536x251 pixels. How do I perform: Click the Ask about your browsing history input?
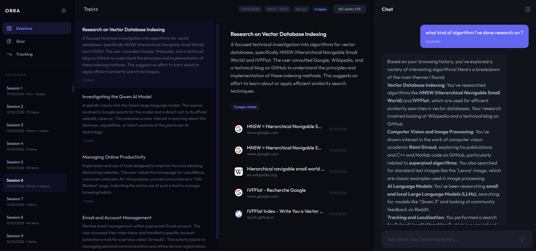tap(451, 239)
